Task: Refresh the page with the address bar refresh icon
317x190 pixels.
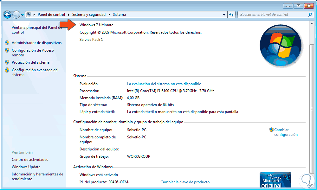Action: click(x=231, y=15)
